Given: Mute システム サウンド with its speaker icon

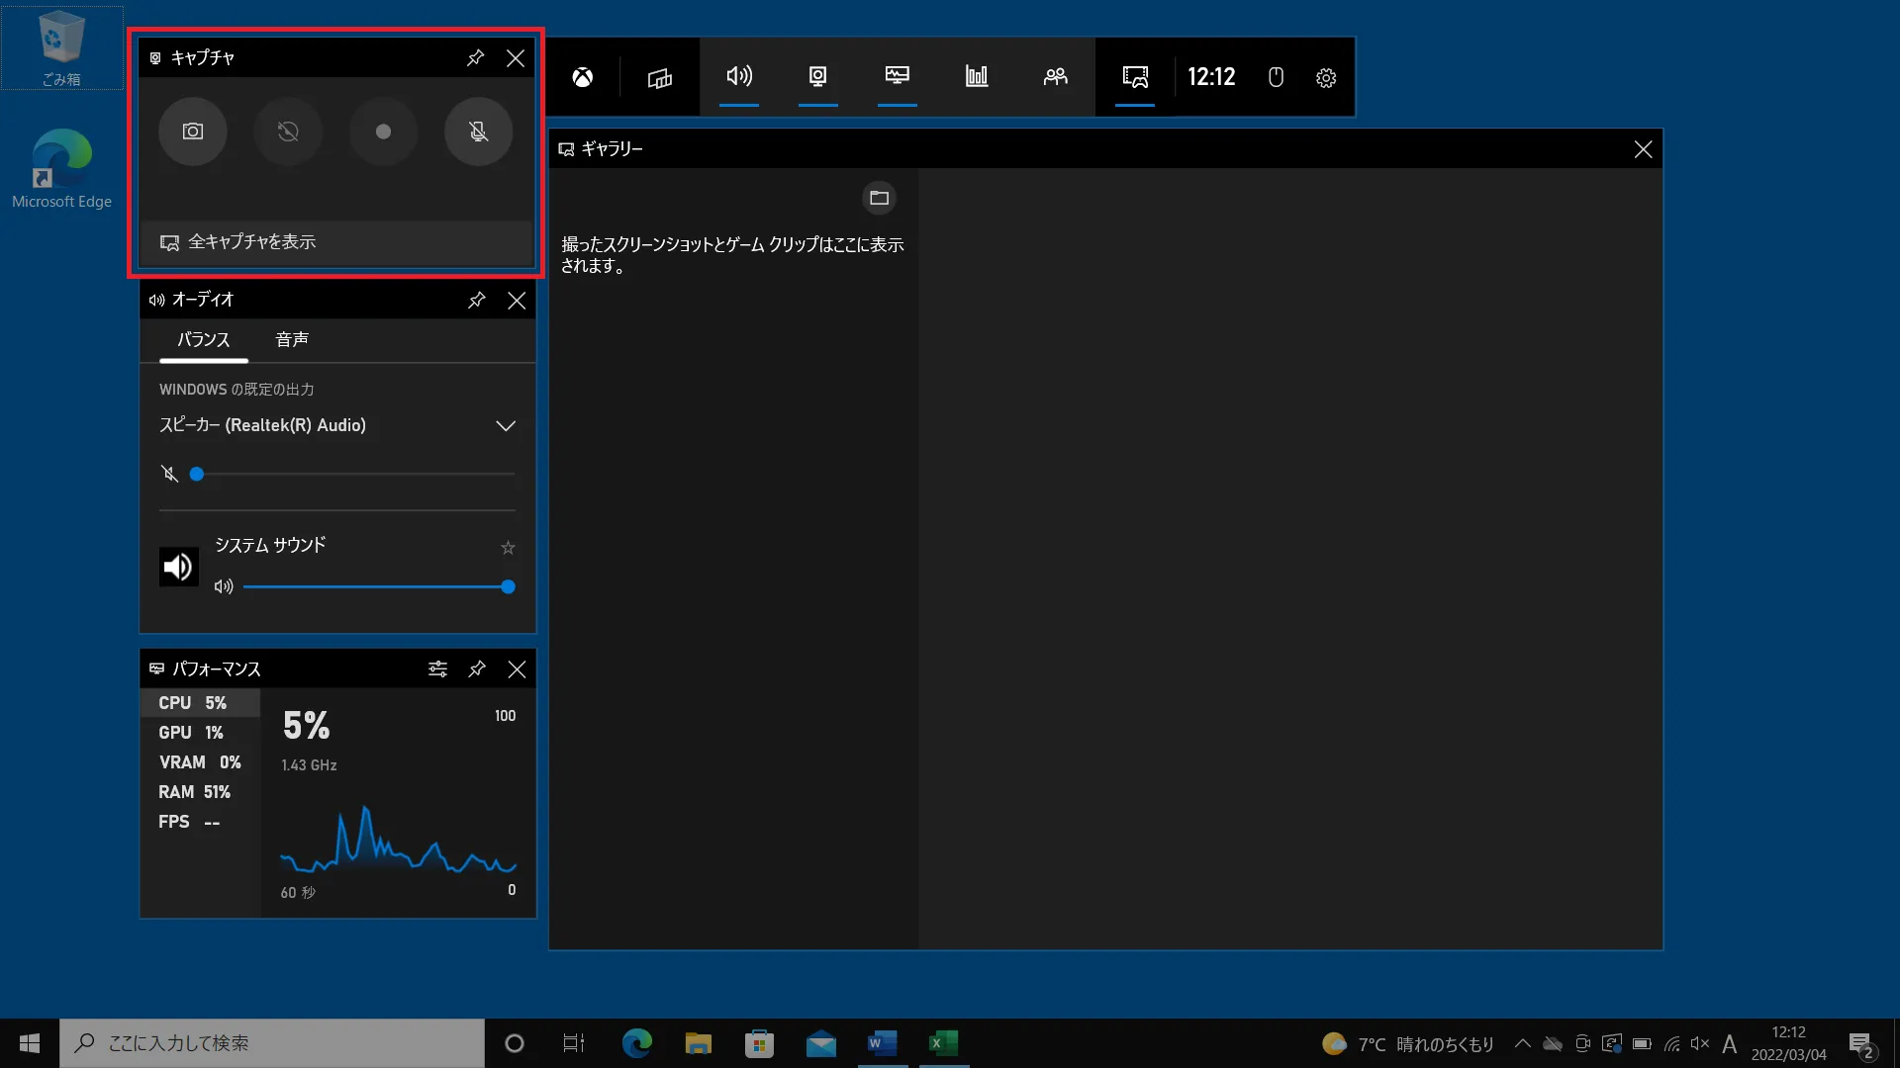Looking at the screenshot, I should [224, 587].
